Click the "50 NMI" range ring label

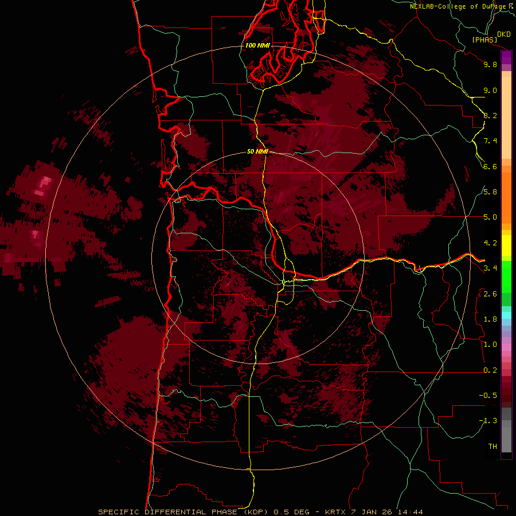tap(257, 152)
